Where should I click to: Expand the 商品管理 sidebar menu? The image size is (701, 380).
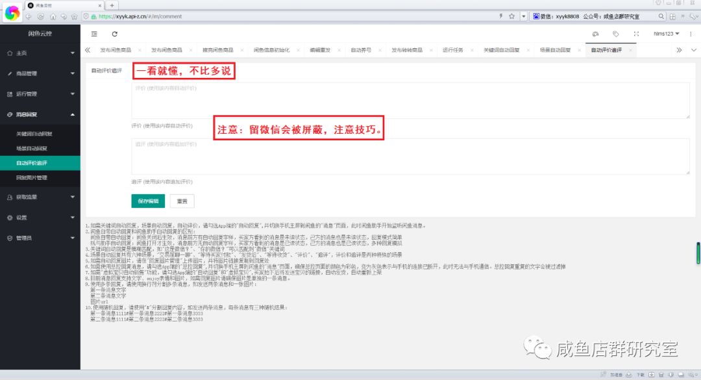point(40,73)
